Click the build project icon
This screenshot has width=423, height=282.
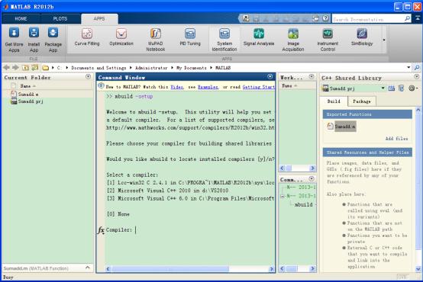[391, 88]
